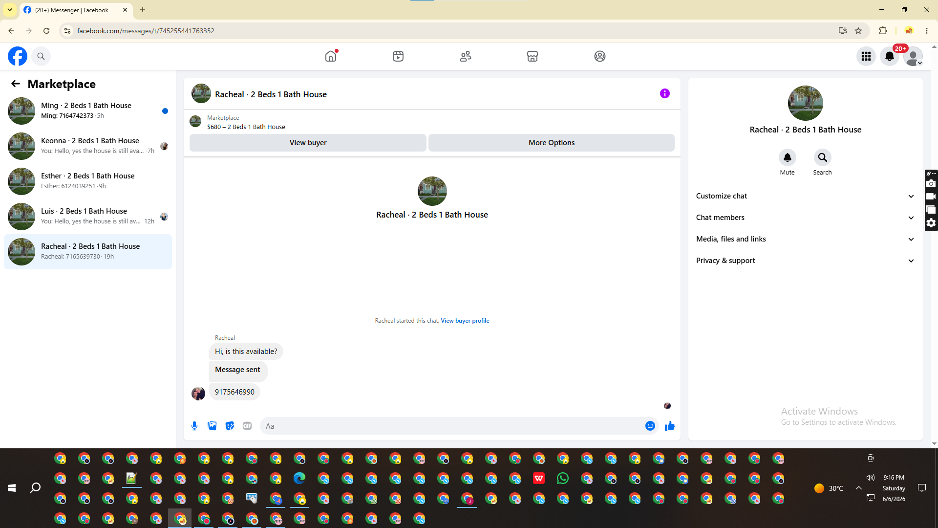The height and width of the screenshot is (528, 938).
Task: Open the browser Extensions icon
Action: (x=883, y=31)
